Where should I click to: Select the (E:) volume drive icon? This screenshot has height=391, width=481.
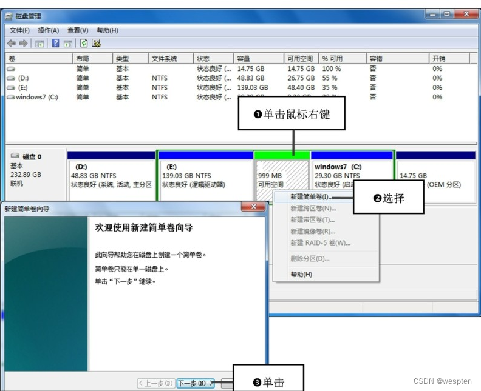[11, 87]
